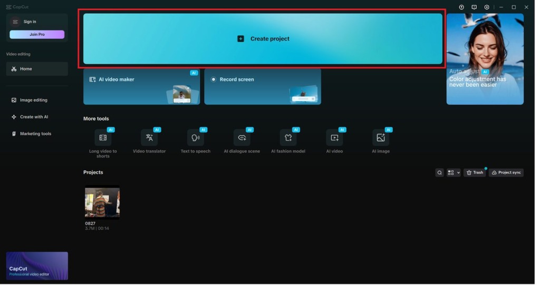Select the AI dialogue scene tool
The width and height of the screenshot is (540, 285).
(x=242, y=138)
